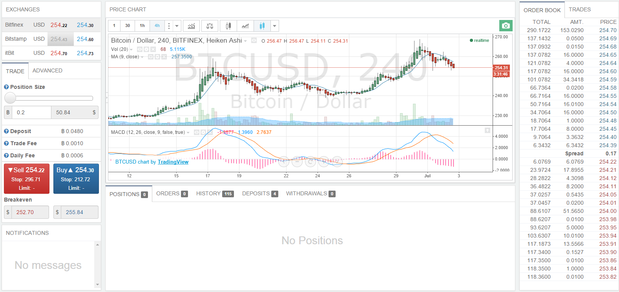The image size is (619, 292).
Task: Click notifications scrollbar down arrow
Action: coord(97,285)
